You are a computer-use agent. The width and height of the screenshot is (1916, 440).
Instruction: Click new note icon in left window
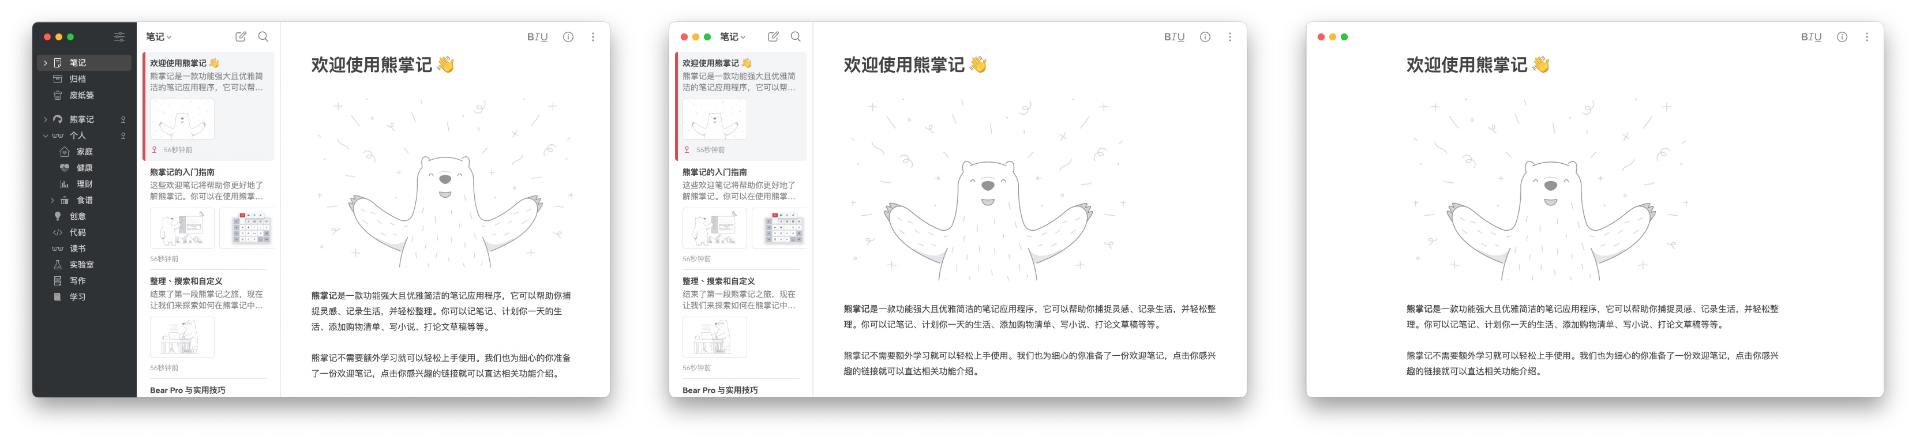tap(240, 36)
